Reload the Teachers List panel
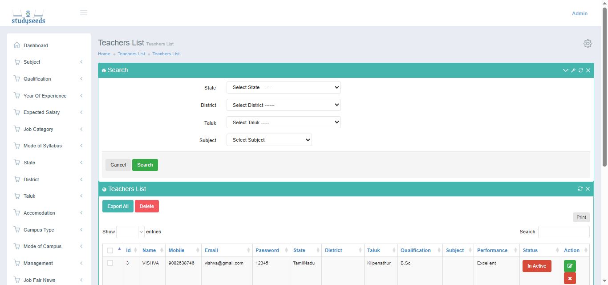 tap(580, 189)
